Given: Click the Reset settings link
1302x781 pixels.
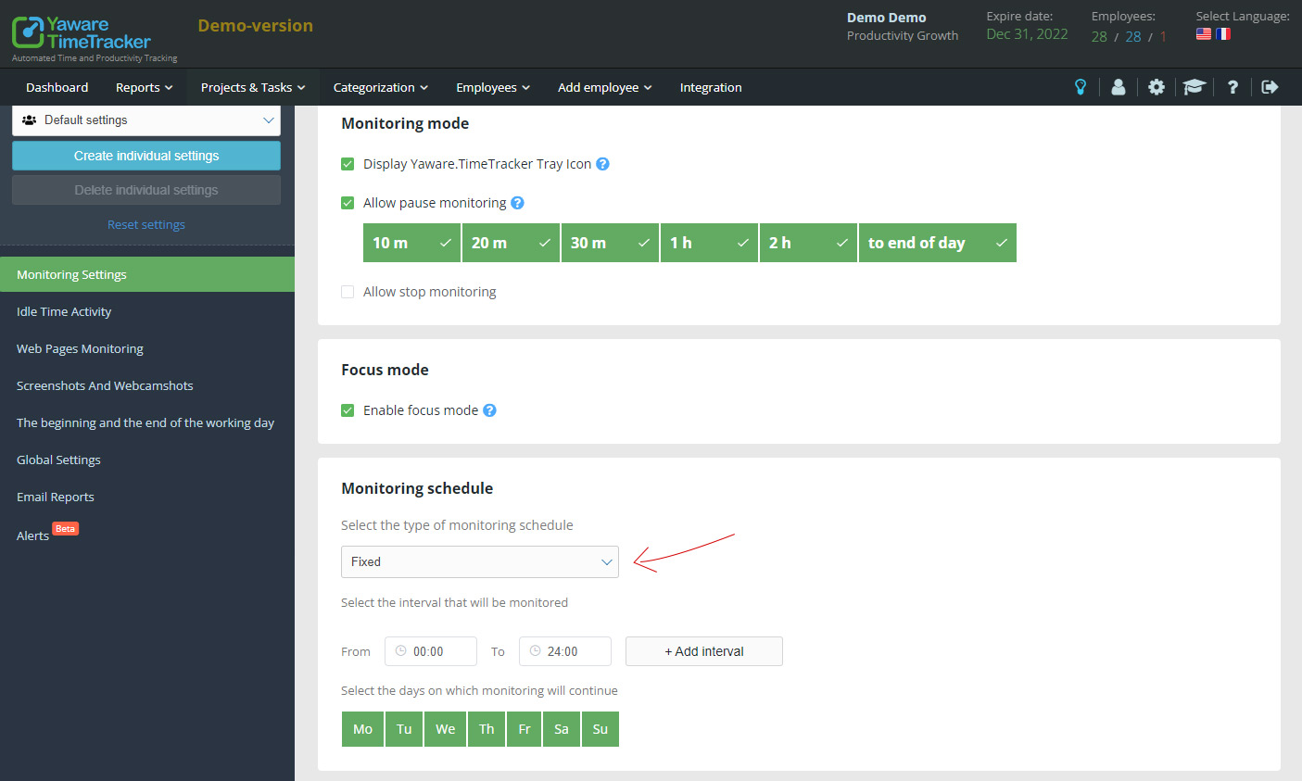Looking at the screenshot, I should 146,224.
